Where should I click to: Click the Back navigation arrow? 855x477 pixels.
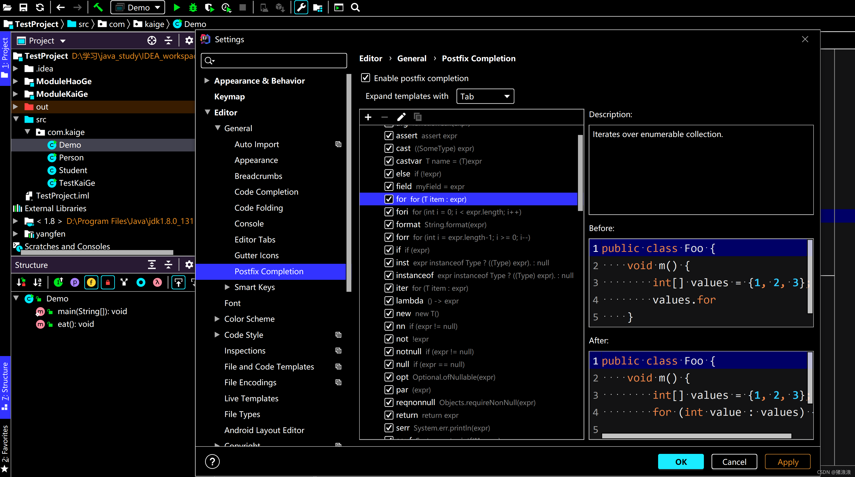coord(60,7)
